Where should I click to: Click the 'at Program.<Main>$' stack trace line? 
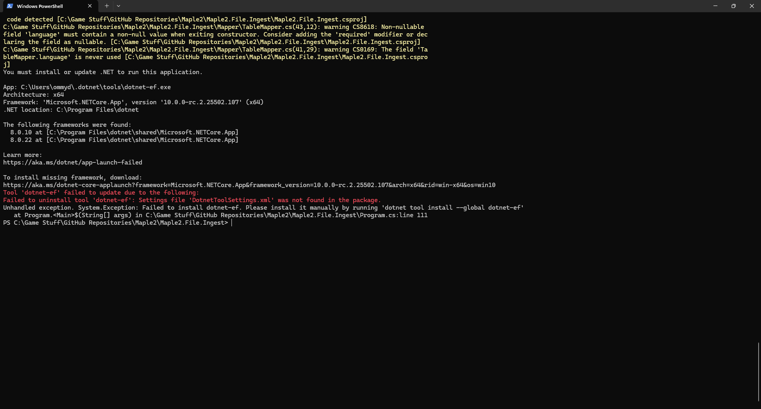point(220,215)
